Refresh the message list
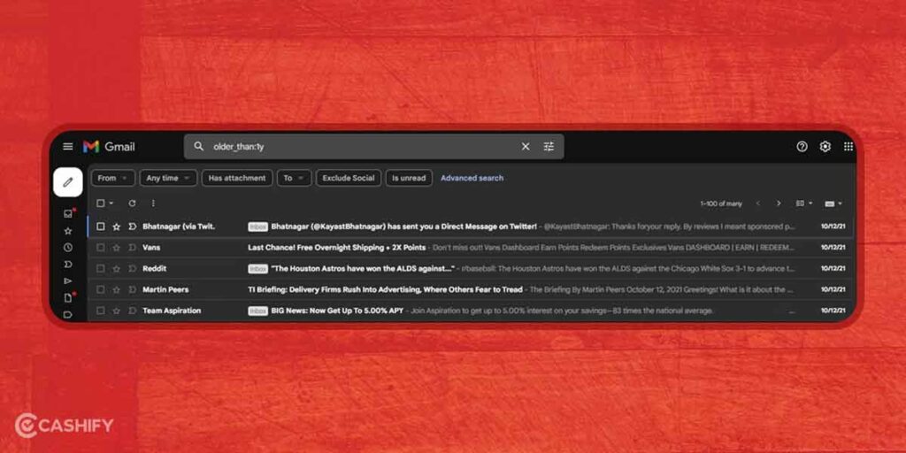The height and width of the screenshot is (453, 906). pyautogui.click(x=133, y=203)
